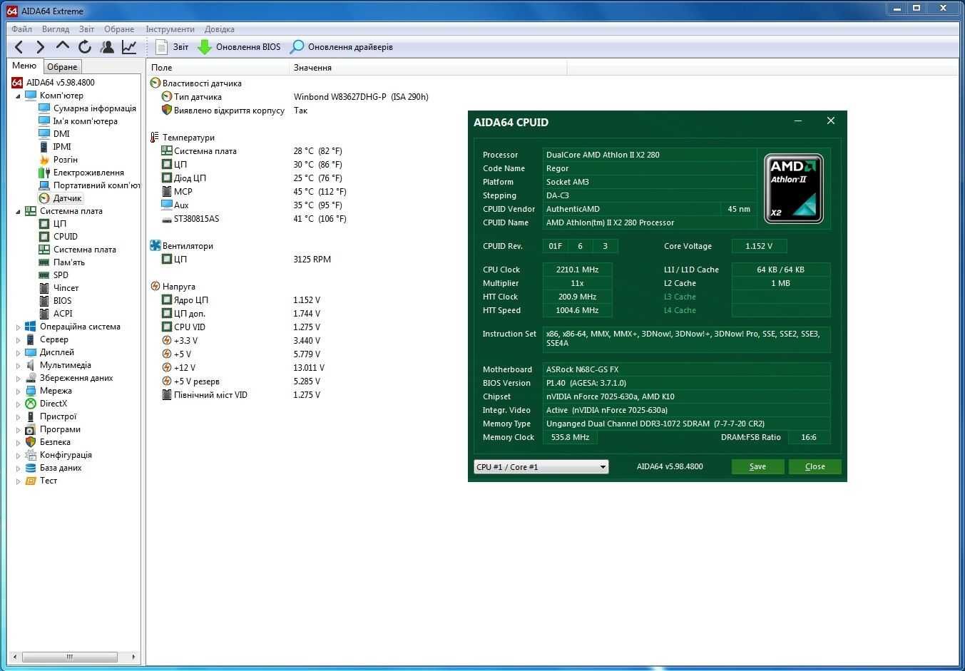
Task: Click the База даних database icon
Action: coord(31,468)
